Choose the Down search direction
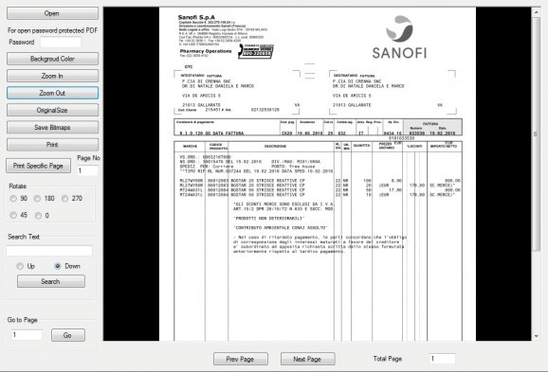Viewport: 548px width, 372px height. point(58,266)
